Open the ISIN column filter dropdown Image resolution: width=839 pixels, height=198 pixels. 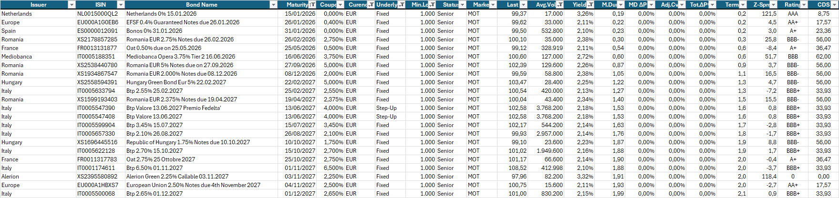click(x=121, y=5)
